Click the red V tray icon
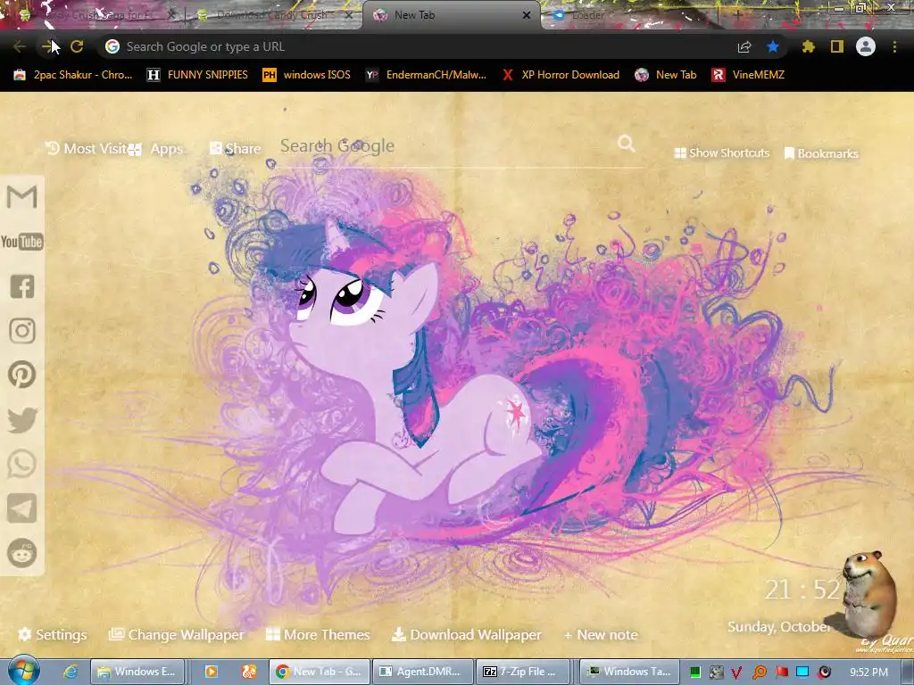 click(x=736, y=673)
